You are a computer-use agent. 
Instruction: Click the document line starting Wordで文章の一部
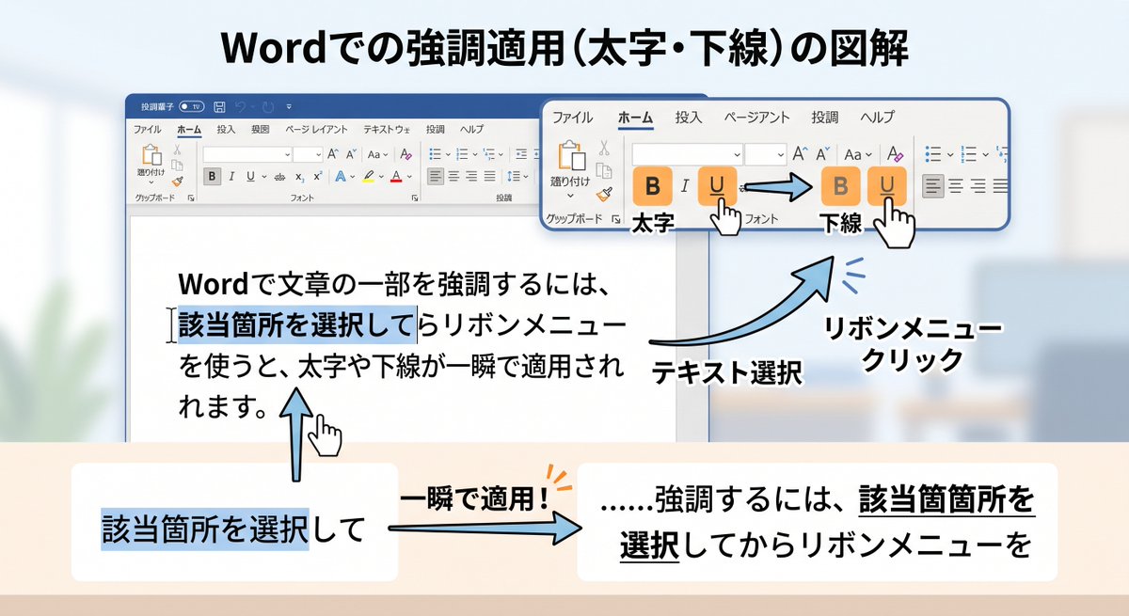(x=395, y=284)
